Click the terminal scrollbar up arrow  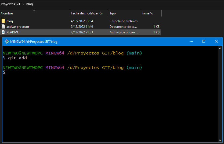point(220,48)
